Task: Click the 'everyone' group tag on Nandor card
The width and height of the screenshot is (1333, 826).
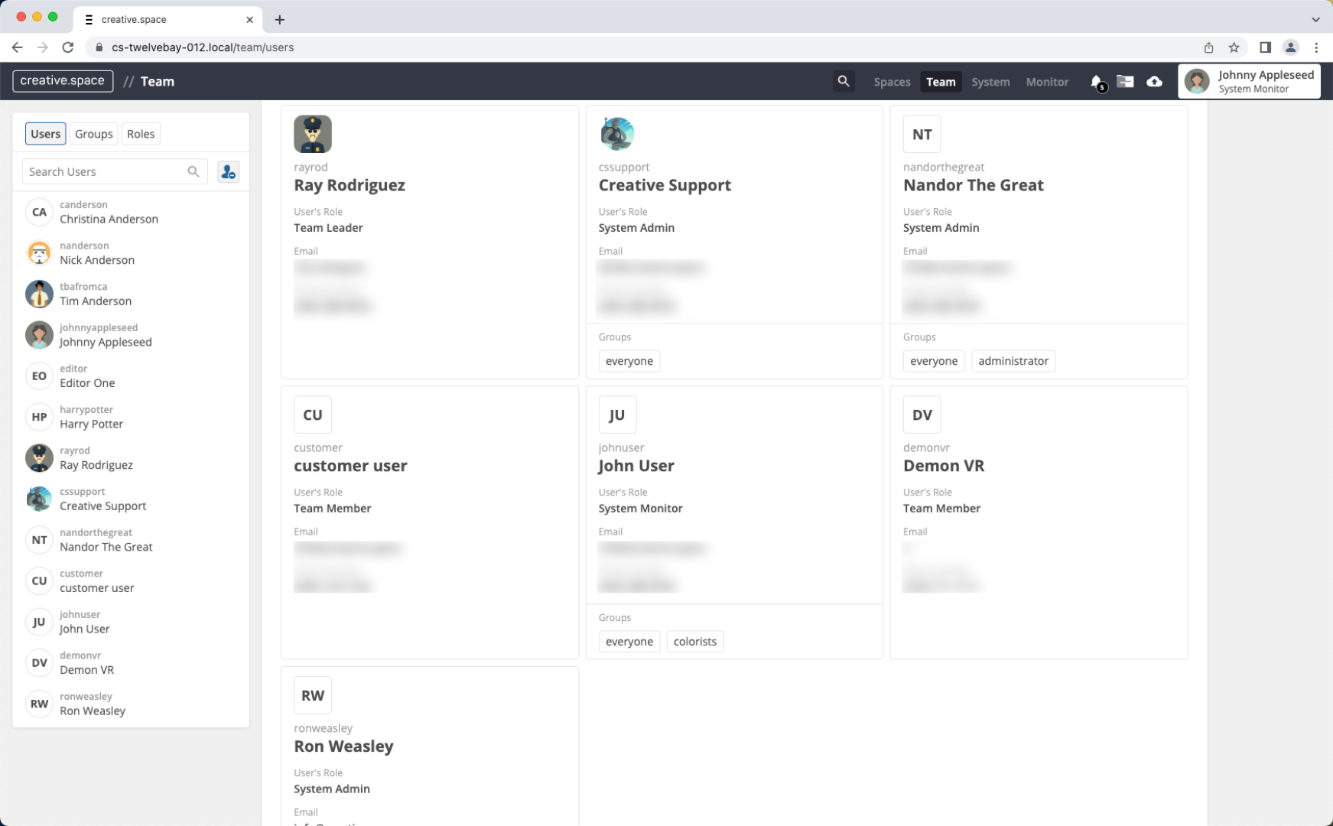Action: [x=934, y=361]
